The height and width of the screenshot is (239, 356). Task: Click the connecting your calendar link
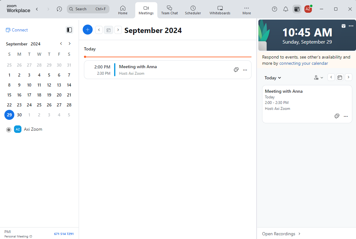pos(303,63)
